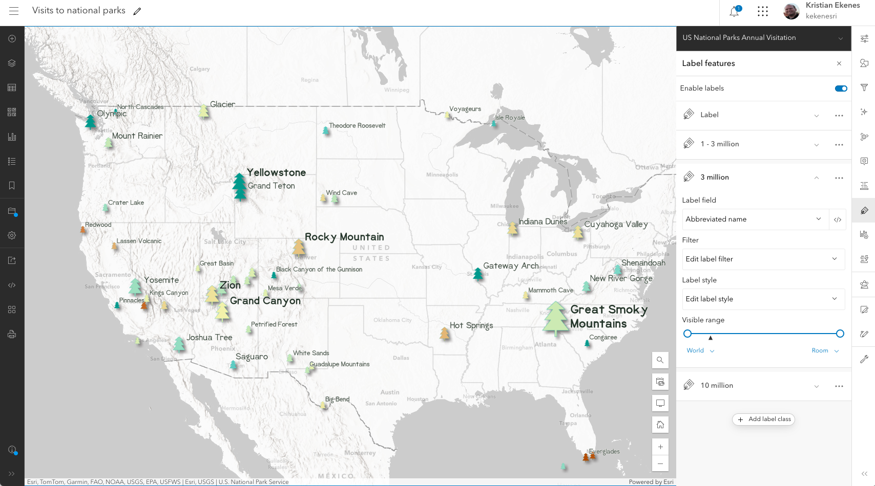
Task: Open the Tables panel
Action: click(12, 88)
